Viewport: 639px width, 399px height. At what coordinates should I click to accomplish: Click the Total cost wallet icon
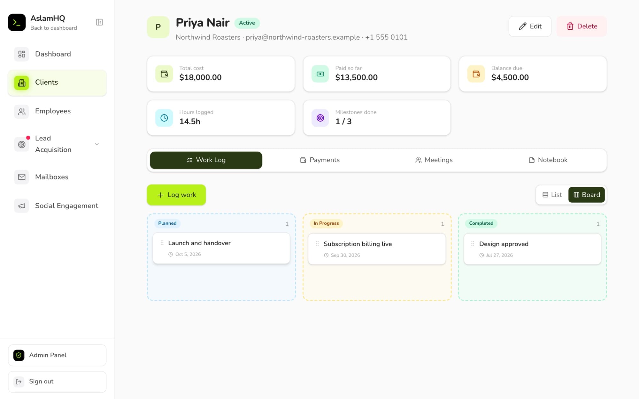pos(164,74)
